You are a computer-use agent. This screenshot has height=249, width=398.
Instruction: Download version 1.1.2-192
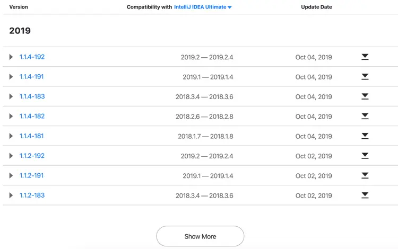365,156
